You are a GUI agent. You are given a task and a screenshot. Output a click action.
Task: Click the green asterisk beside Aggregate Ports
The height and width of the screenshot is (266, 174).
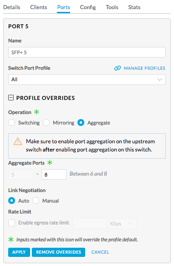tap(50, 163)
